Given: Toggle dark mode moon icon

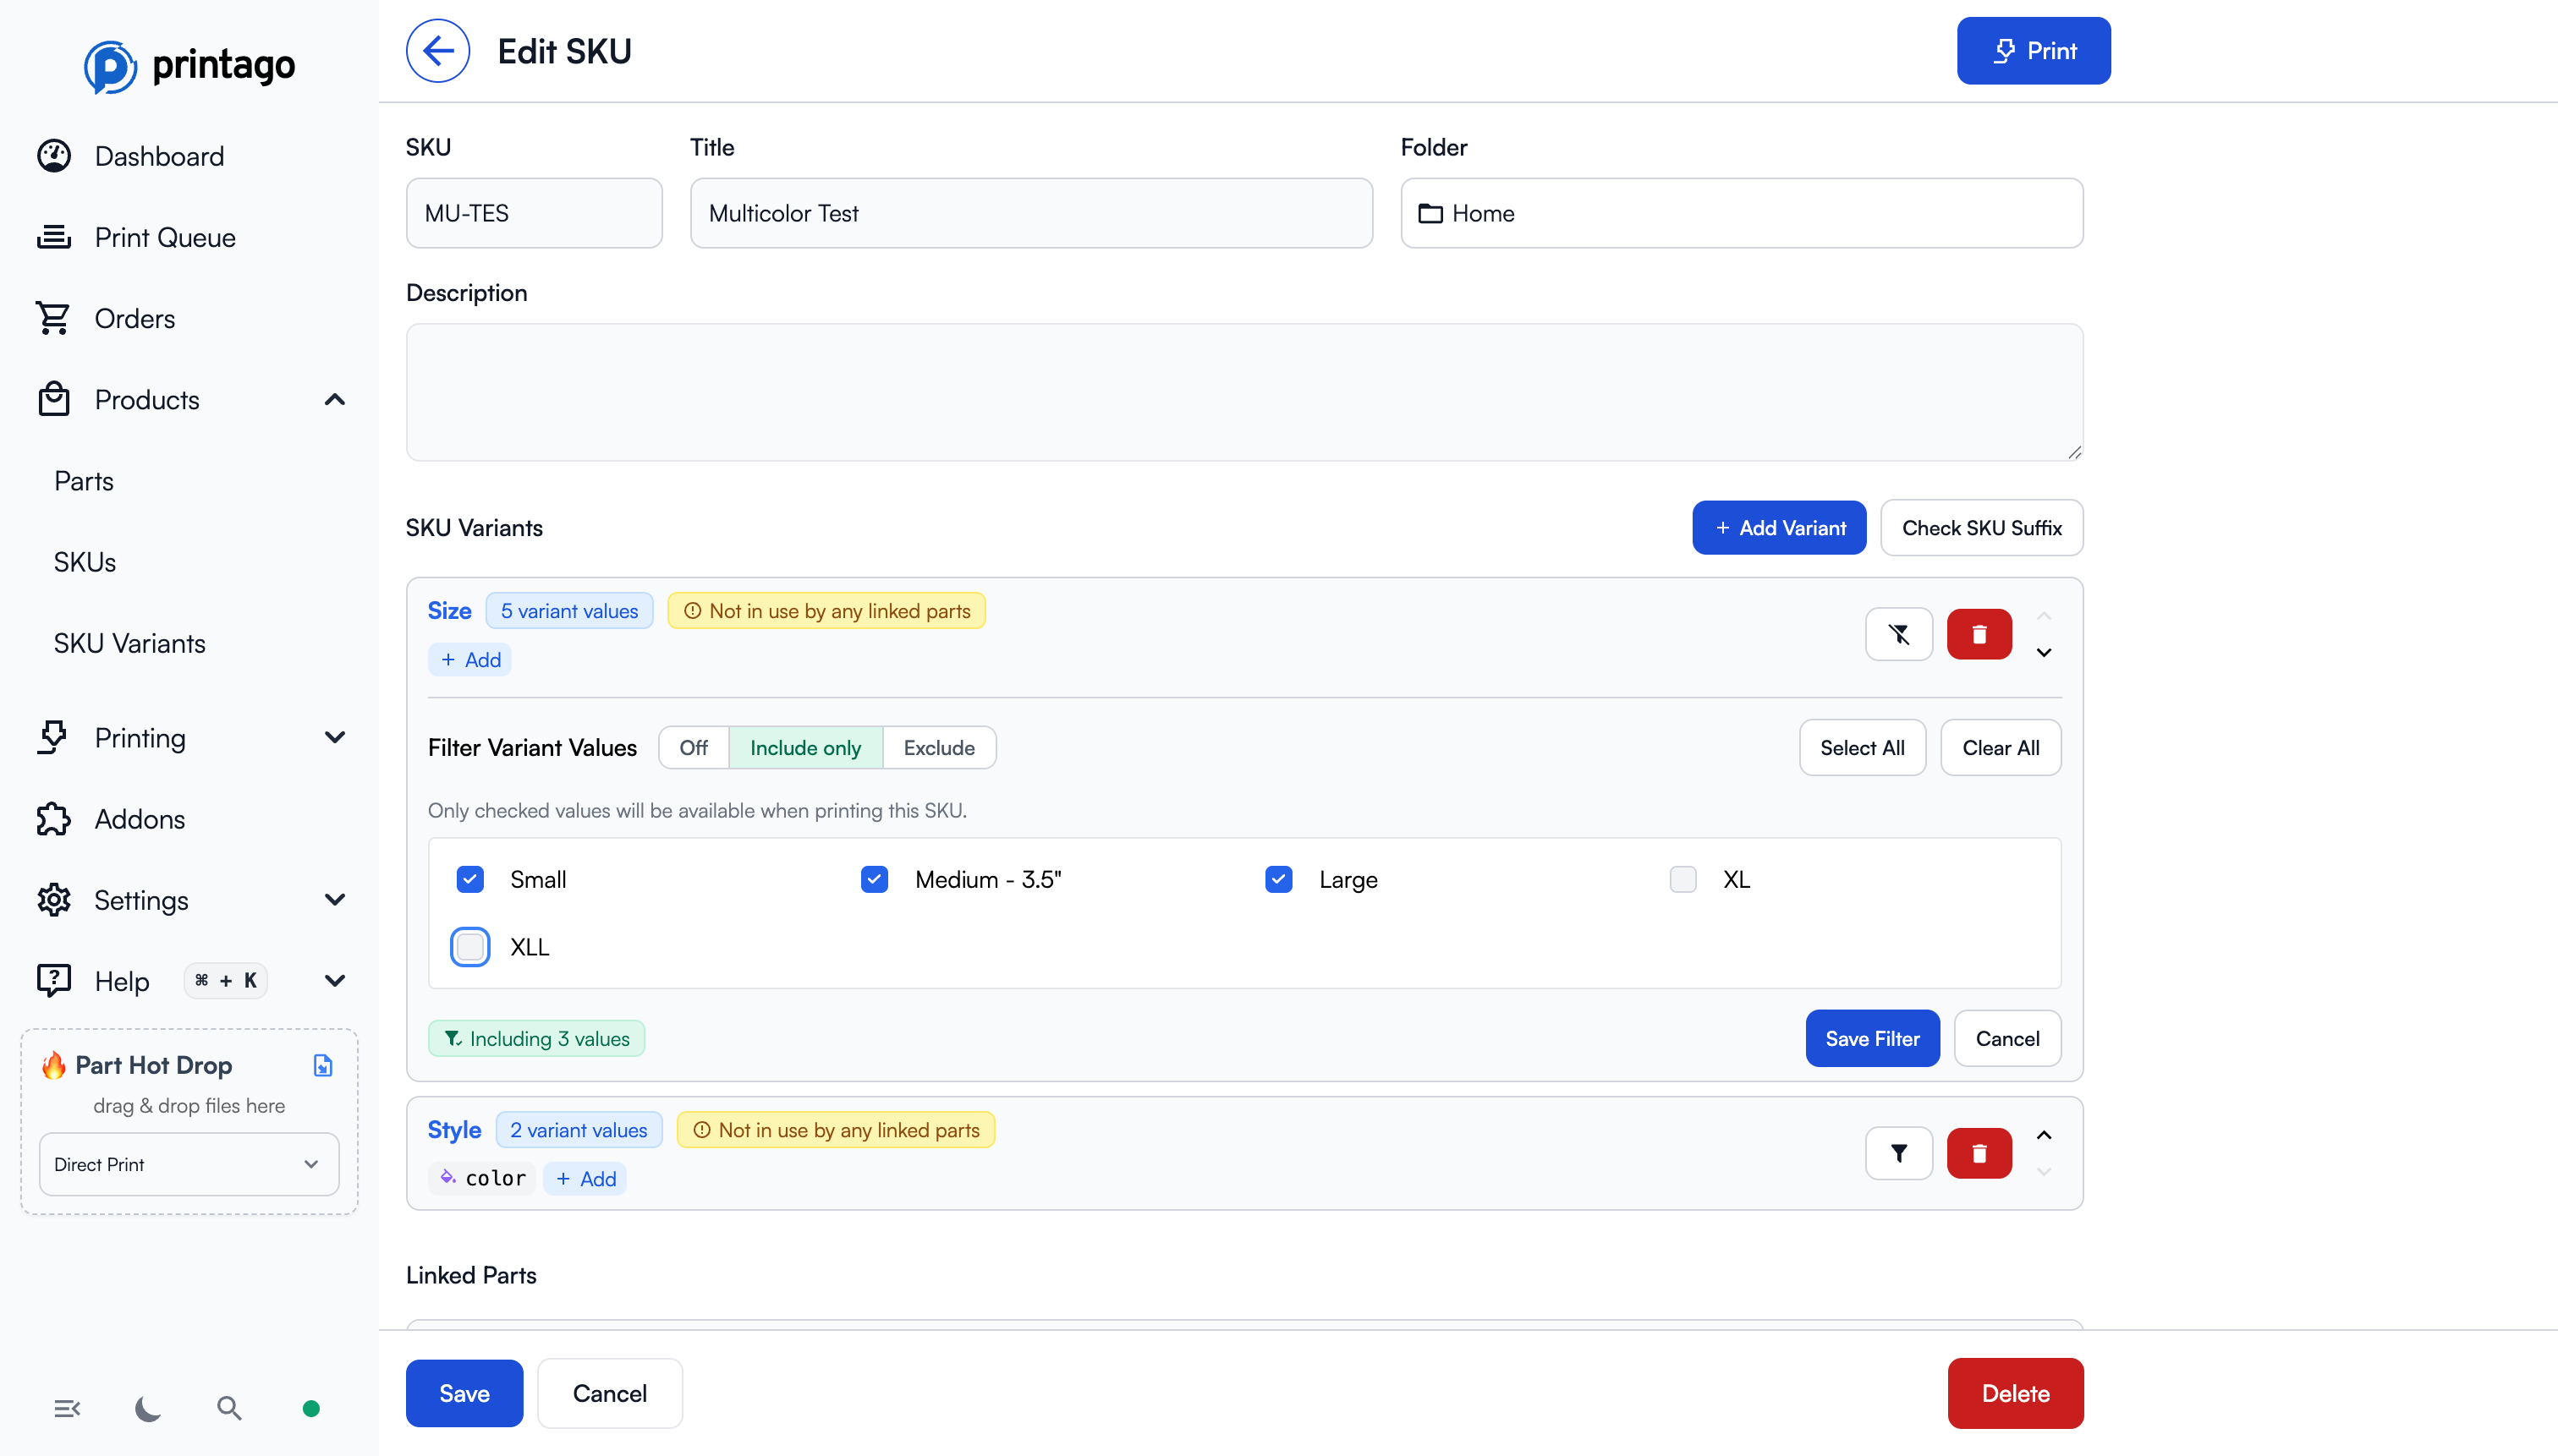Looking at the screenshot, I should pos(148,1408).
